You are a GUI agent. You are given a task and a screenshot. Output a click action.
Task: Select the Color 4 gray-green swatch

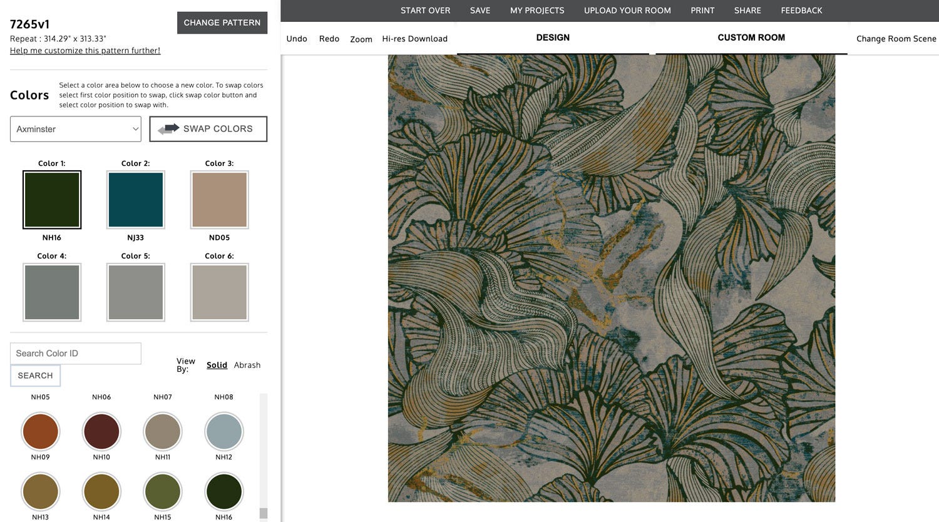pos(52,292)
